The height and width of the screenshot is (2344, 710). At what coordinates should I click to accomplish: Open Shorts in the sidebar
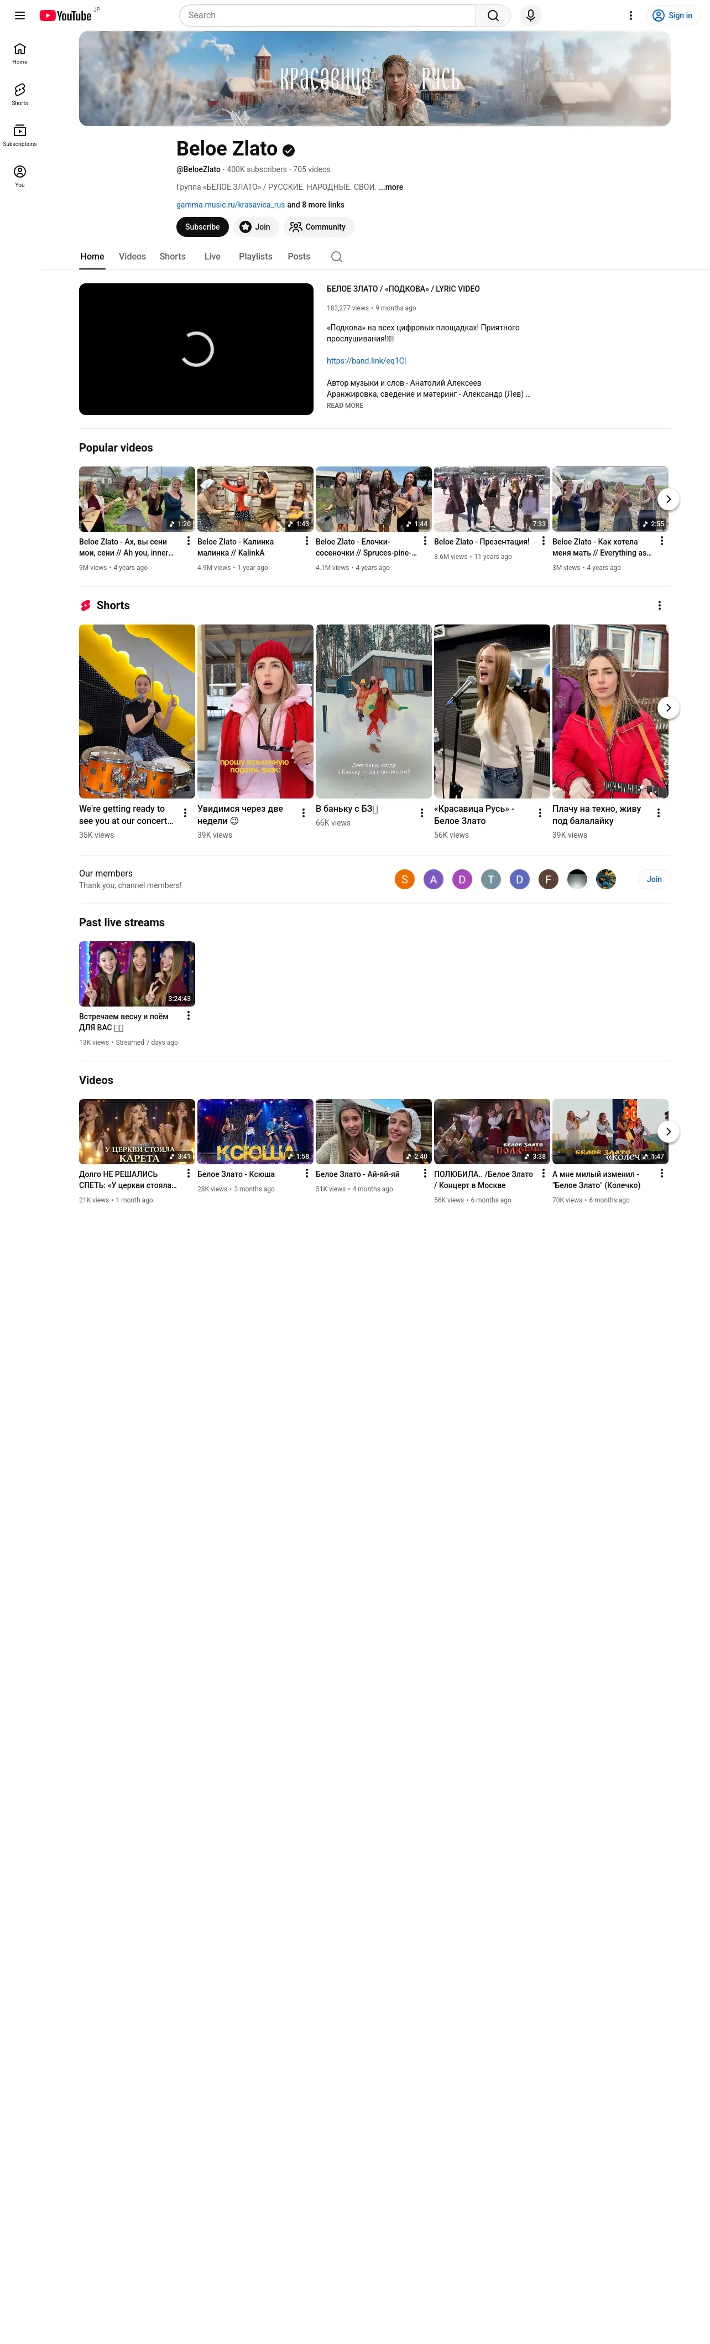click(x=19, y=95)
